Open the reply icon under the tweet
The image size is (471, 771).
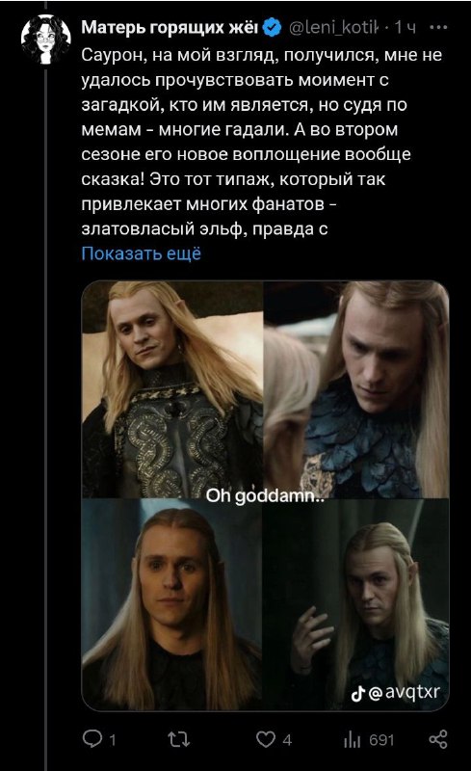coord(92,738)
